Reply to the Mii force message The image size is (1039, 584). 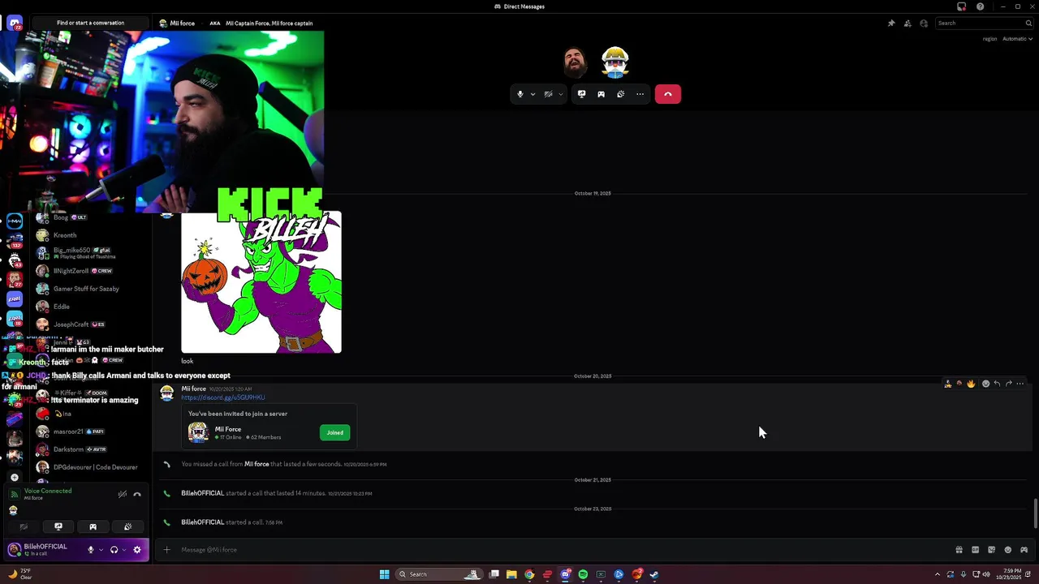point(997,384)
